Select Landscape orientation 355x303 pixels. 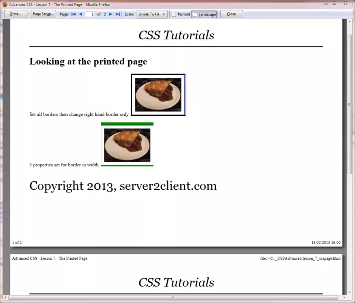click(204, 14)
